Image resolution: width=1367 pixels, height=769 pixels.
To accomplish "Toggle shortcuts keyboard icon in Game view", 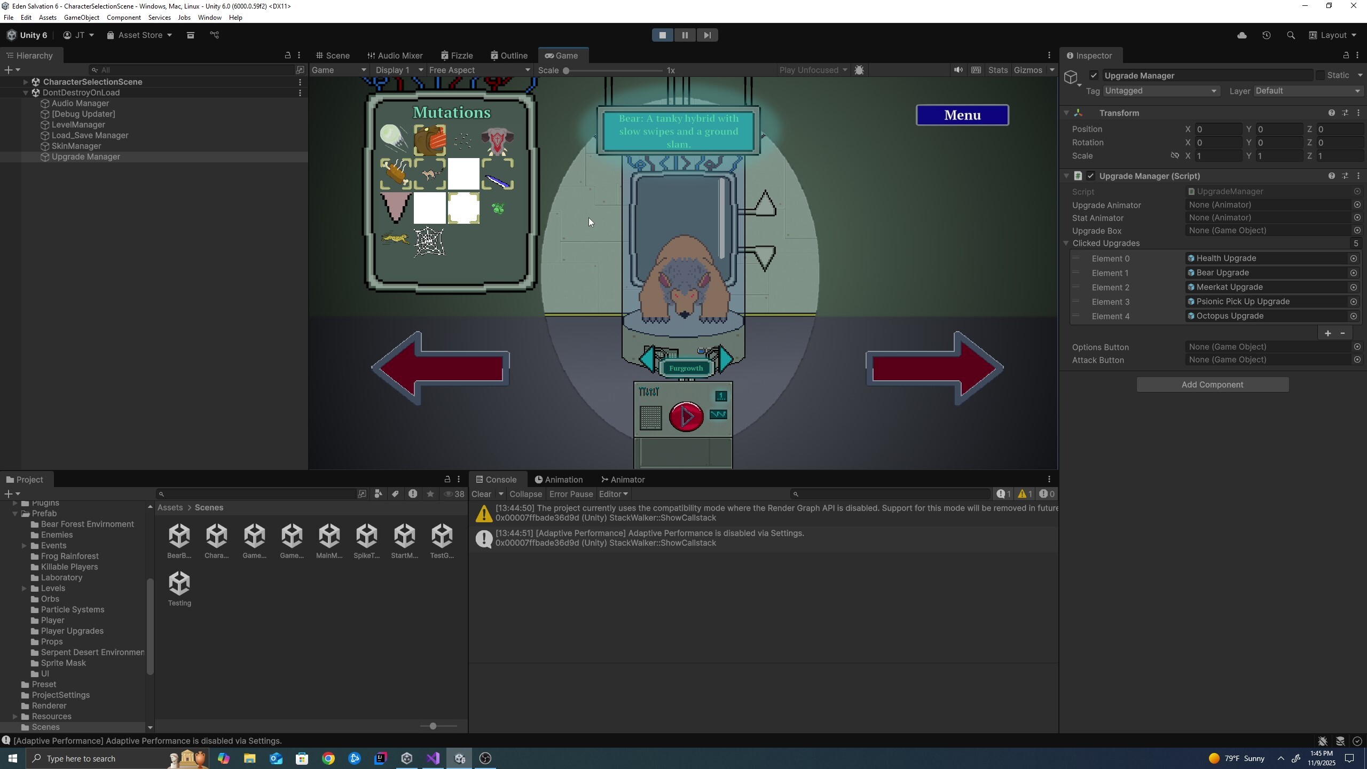I will [976, 70].
